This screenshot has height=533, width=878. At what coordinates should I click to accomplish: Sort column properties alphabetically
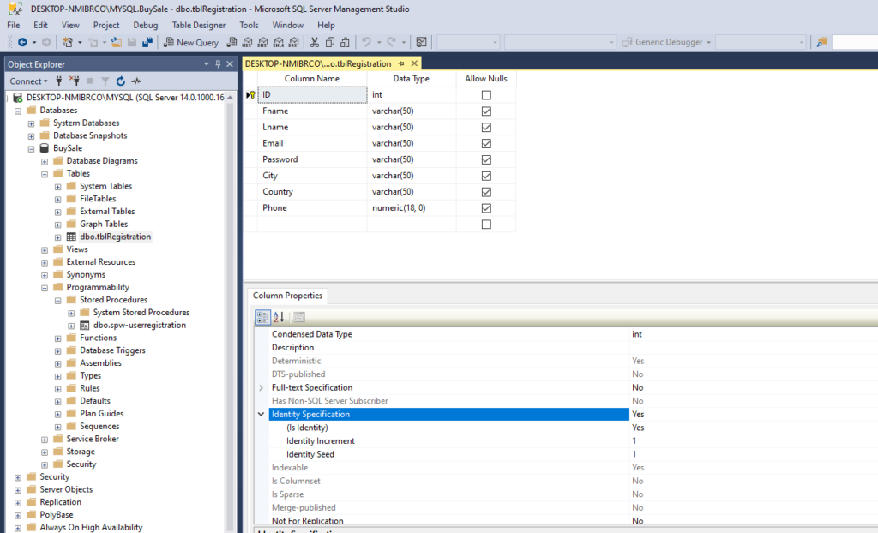point(280,317)
